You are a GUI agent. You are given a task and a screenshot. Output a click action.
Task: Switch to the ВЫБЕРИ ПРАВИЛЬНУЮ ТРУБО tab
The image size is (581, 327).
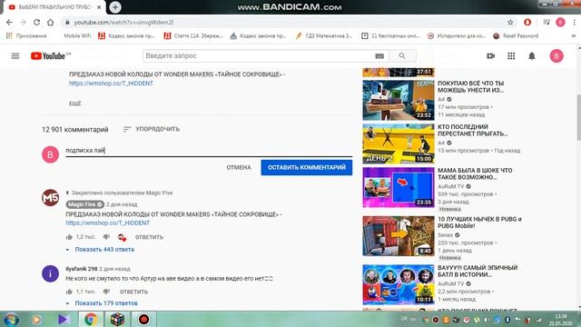coord(54,7)
